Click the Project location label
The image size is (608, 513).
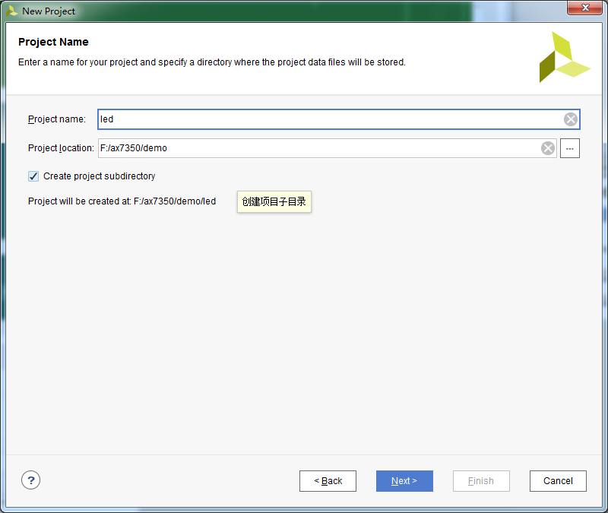point(61,148)
